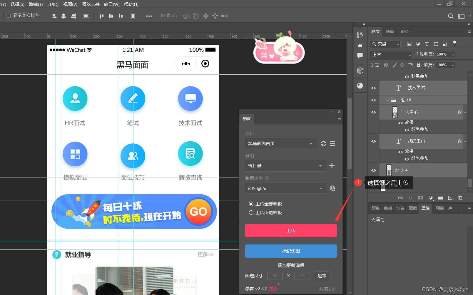This screenshot has width=473, height=295.
Task: Hide the 组 18 group layer
Action: pos(374,100)
